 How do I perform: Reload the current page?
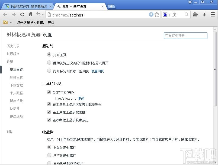pos(22,14)
